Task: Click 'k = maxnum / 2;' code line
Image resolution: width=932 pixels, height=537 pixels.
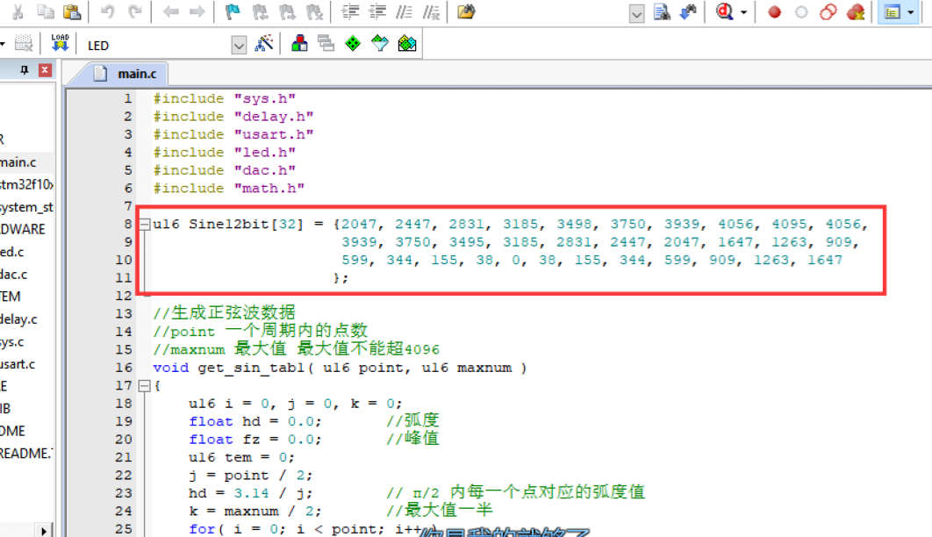Action: click(255, 511)
